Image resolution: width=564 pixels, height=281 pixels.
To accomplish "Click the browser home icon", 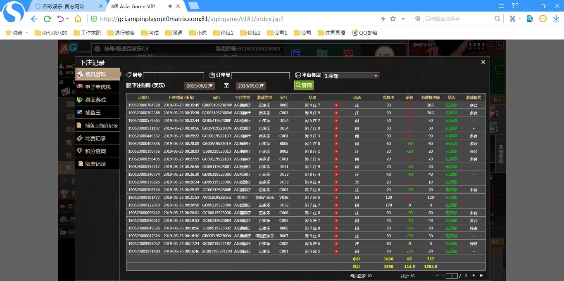I will pos(78,19).
